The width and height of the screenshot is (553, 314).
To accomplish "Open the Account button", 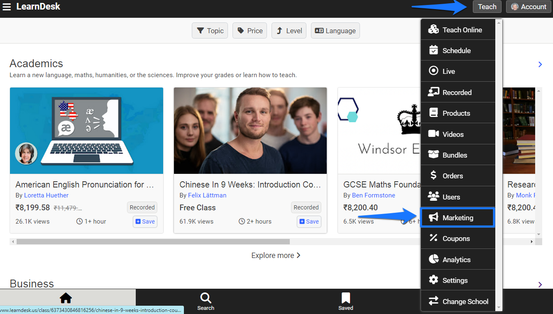I will [x=529, y=7].
